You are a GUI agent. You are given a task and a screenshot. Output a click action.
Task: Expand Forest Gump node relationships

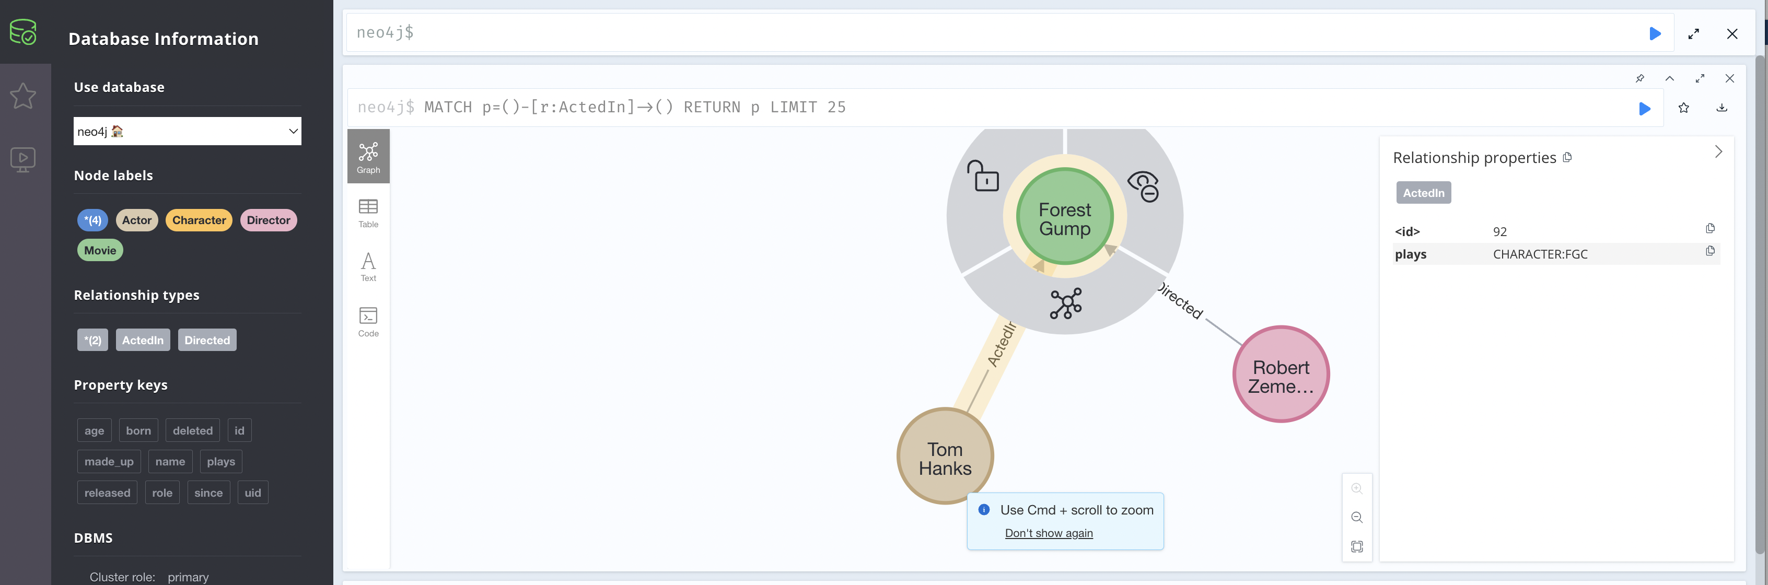pyautogui.click(x=1066, y=303)
